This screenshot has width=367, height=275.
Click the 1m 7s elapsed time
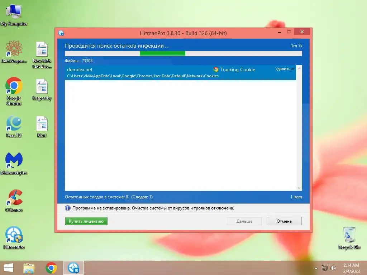click(296, 45)
